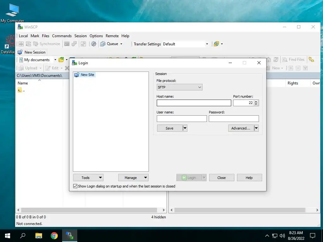The width and height of the screenshot is (323, 242).
Task: Click the Unselect Files minus icon
Action: 298,68
